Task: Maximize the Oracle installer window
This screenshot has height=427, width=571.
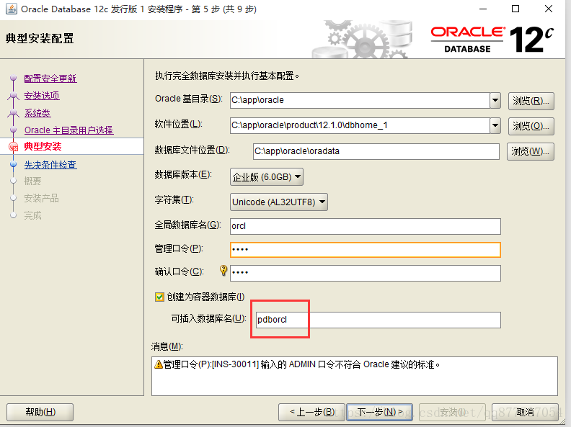Action: point(515,9)
